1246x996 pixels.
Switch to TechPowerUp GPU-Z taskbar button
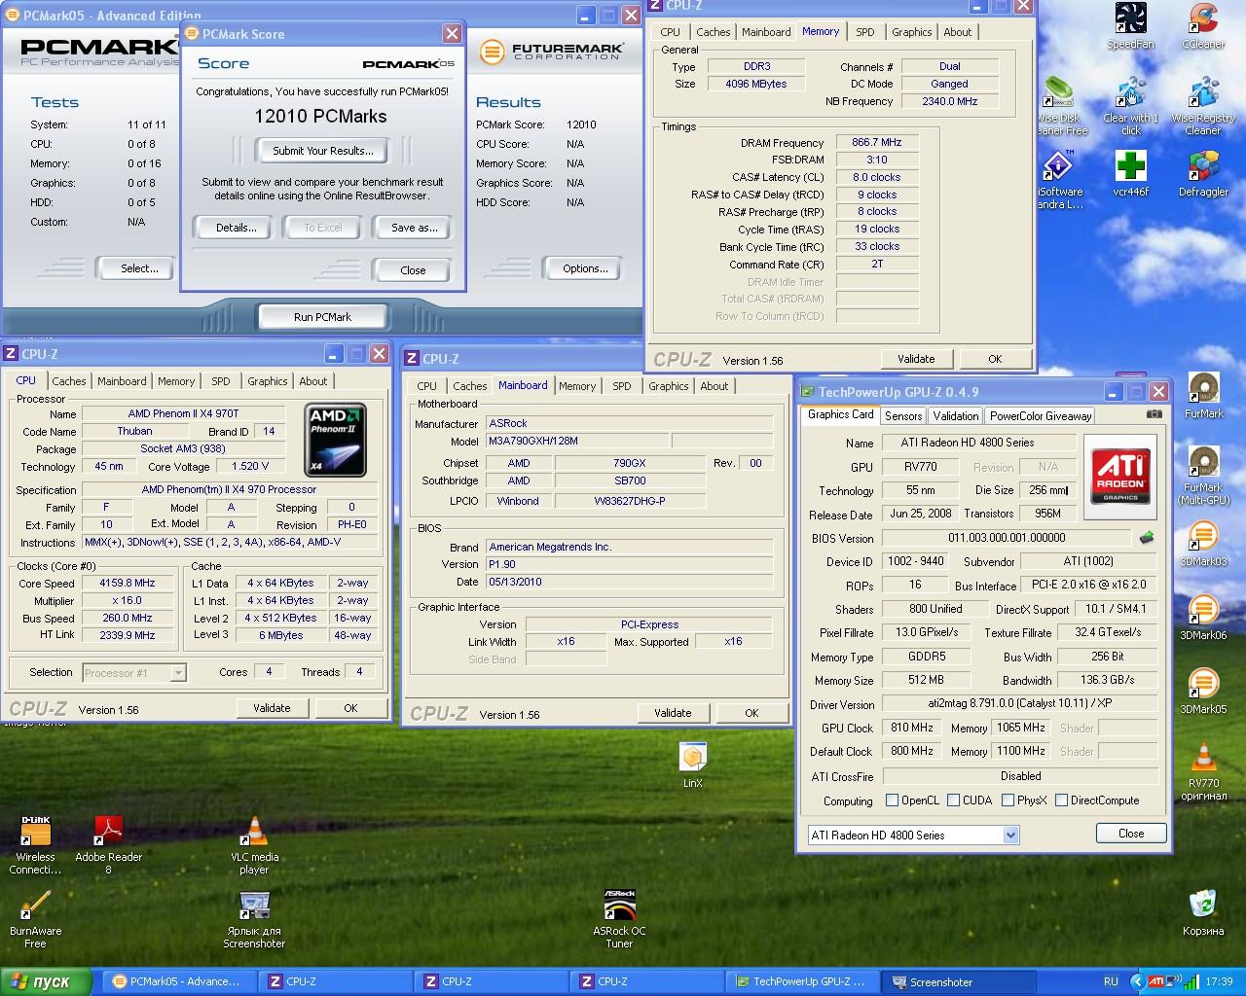802,981
